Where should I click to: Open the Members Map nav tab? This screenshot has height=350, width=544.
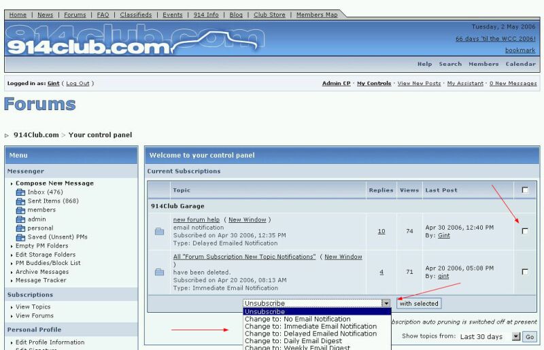[317, 14]
